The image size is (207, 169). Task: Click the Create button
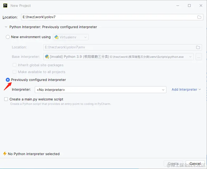tap(173, 163)
